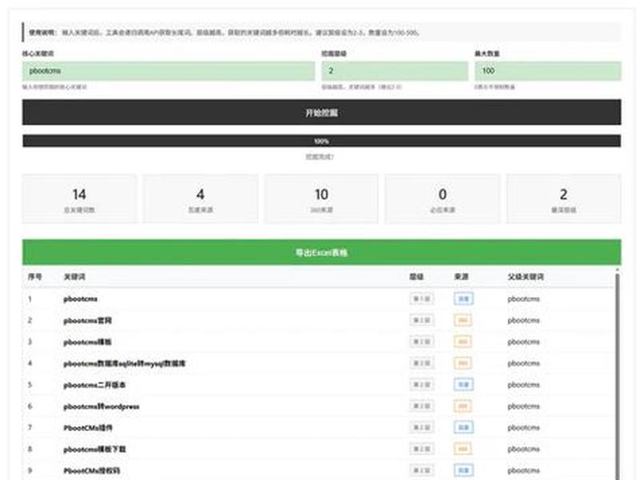Click the 父级关键词 column header
Viewport: 640px width, 480px height.
pyautogui.click(x=526, y=277)
